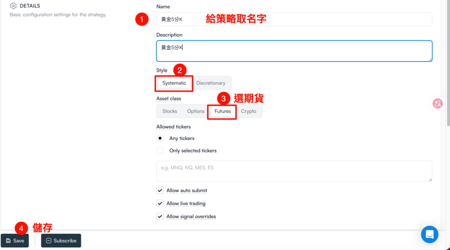The height and width of the screenshot is (250, 450).
Task: Click the pink translate extension icon
Action: 438,103
